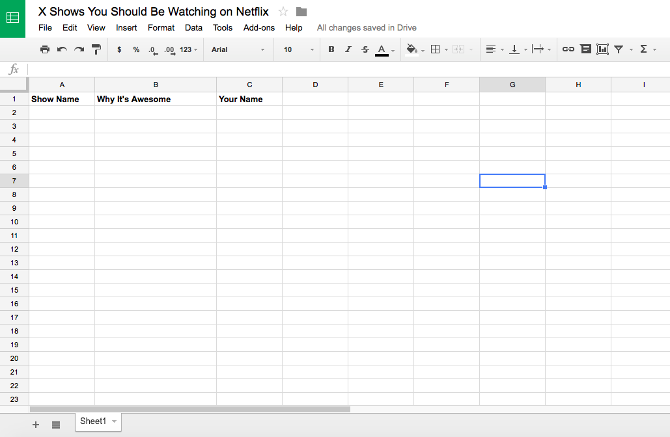Open the Add-ons menu

point(259,28)
